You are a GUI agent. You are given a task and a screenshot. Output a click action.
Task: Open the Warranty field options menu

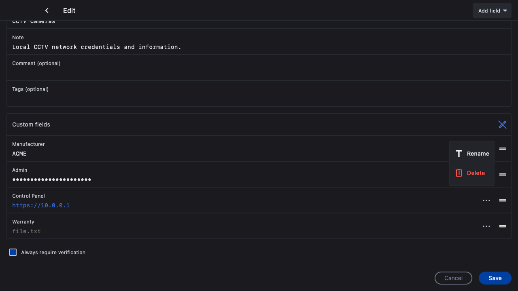pos(486,226)
